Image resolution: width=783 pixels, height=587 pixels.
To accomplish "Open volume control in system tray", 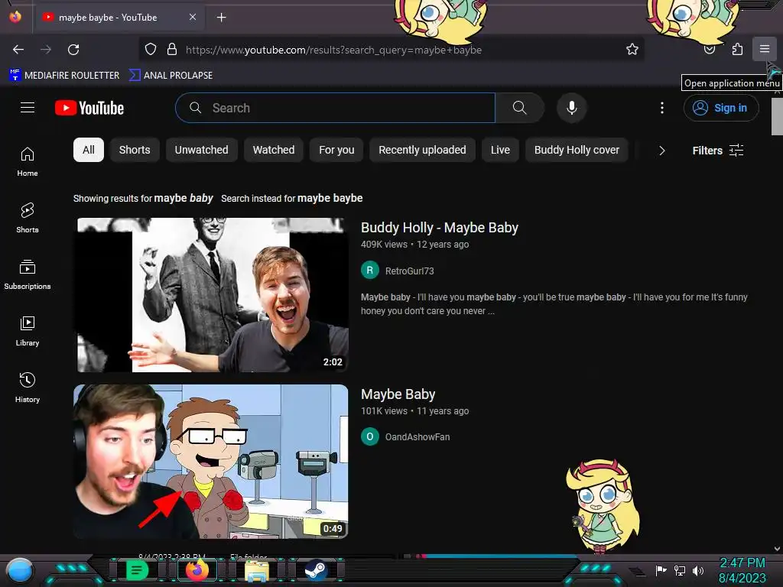I will pos(698,570).
